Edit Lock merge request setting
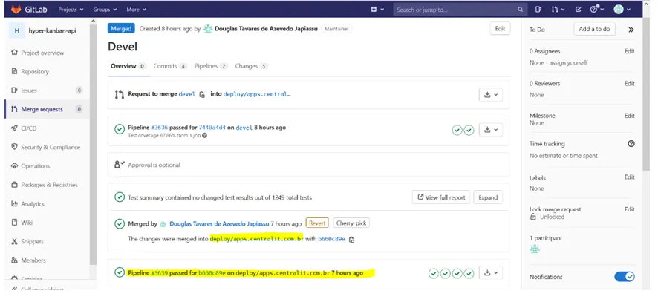The height and width of the screenshot is (302, 658). (x=630, y=209)
